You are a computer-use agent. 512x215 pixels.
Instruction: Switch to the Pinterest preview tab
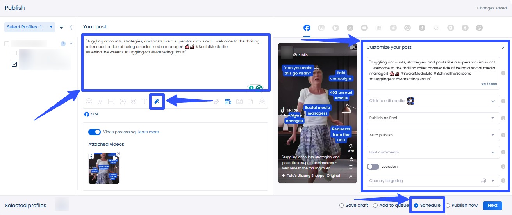tap(407, 28)
